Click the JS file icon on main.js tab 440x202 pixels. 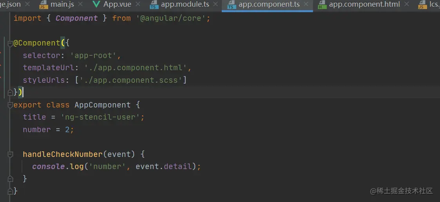(x=43, y=4)
